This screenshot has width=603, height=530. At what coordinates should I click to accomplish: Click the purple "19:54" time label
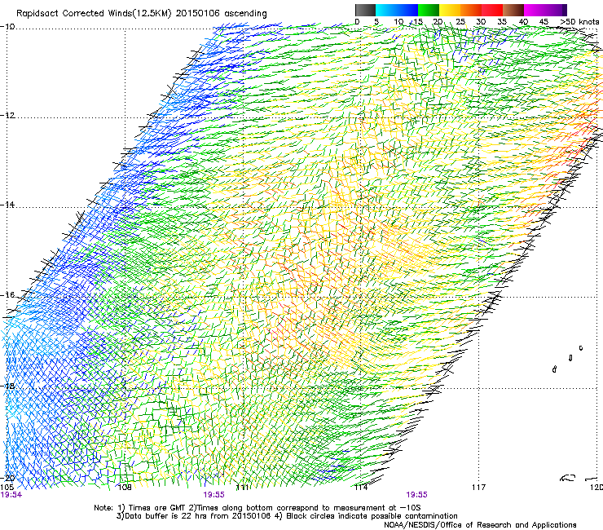pos(11,495)
